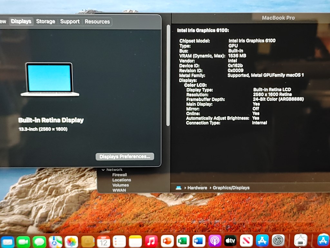Click the Connection Type value 'Internal'
The width and height of the screenshot is (330, 248).
(259, 123)
